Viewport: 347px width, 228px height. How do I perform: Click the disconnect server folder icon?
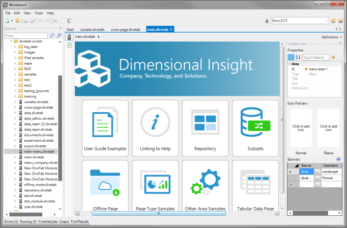tap(340, 20)
